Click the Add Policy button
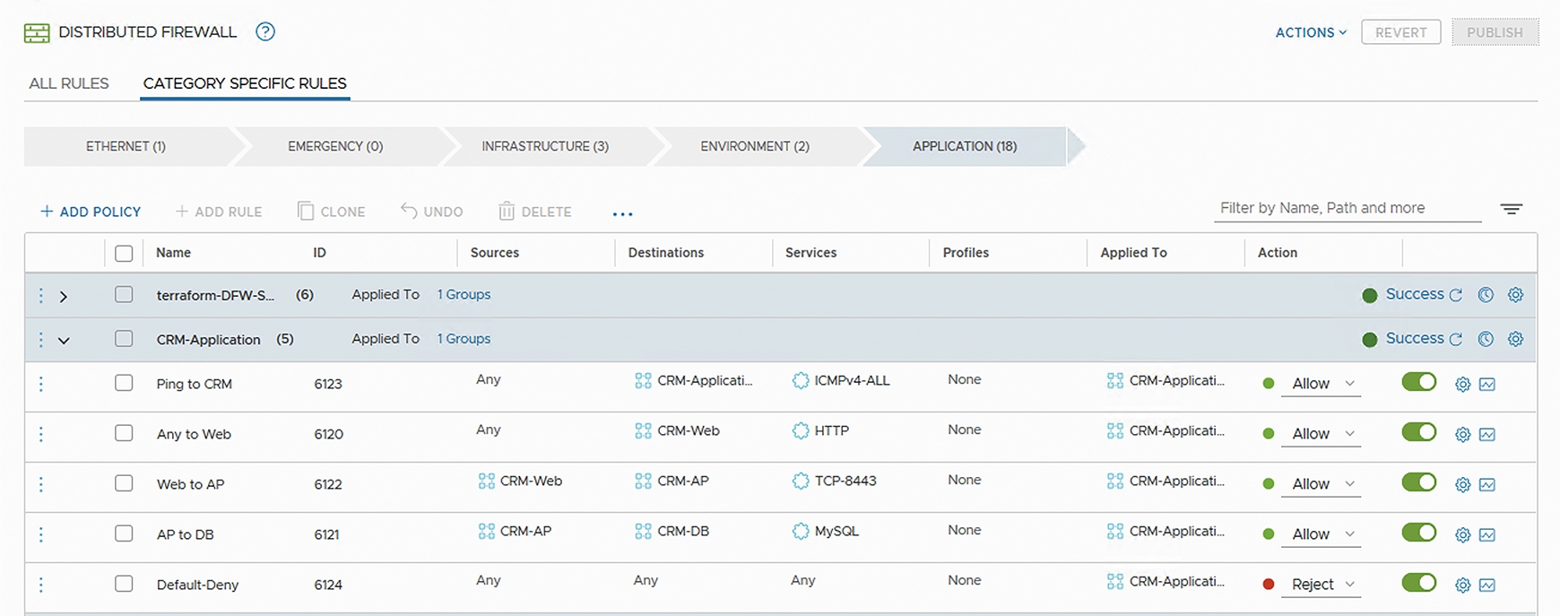1560x616 pixels. tap(91, 212)
